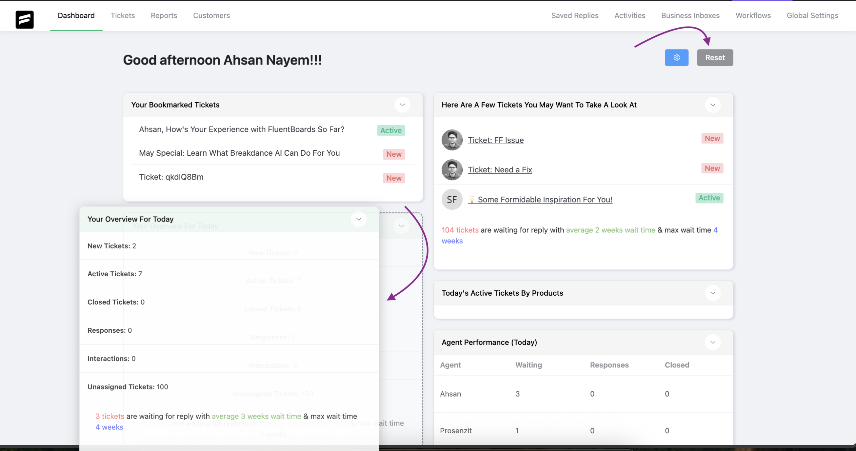
Task: Open the Customers section
Action: point(211,15)
